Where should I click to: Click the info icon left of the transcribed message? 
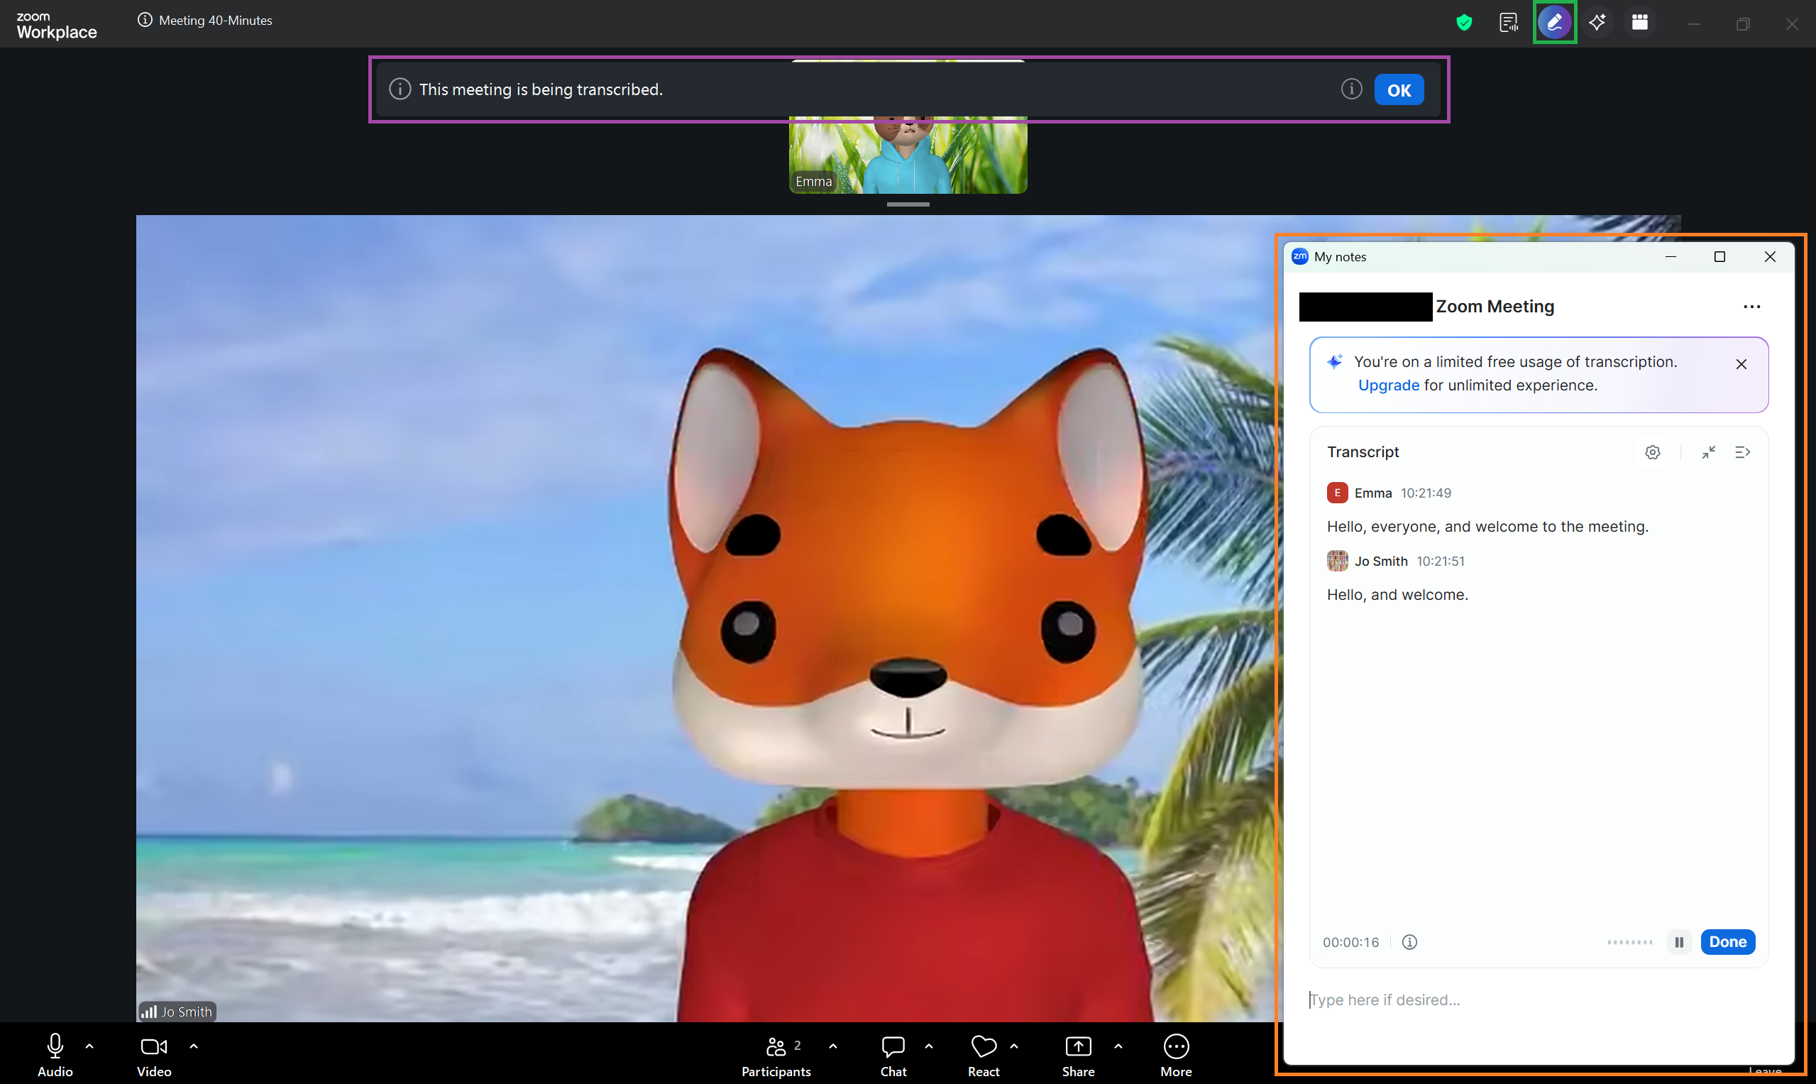coord(400,89)
